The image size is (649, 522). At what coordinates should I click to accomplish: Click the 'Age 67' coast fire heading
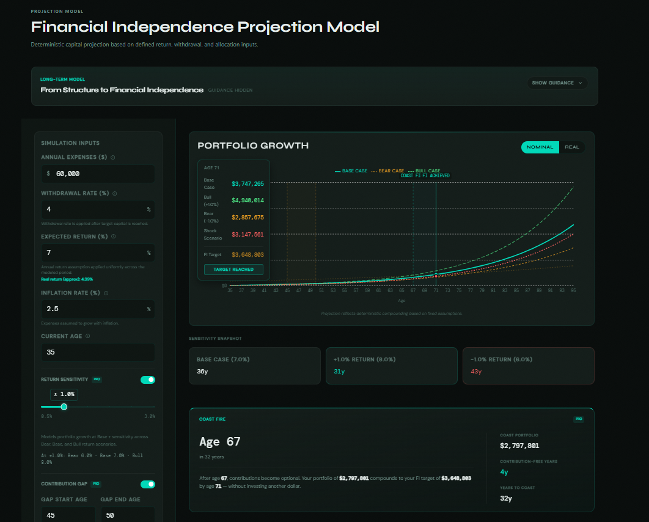click(x=220, y=442)
